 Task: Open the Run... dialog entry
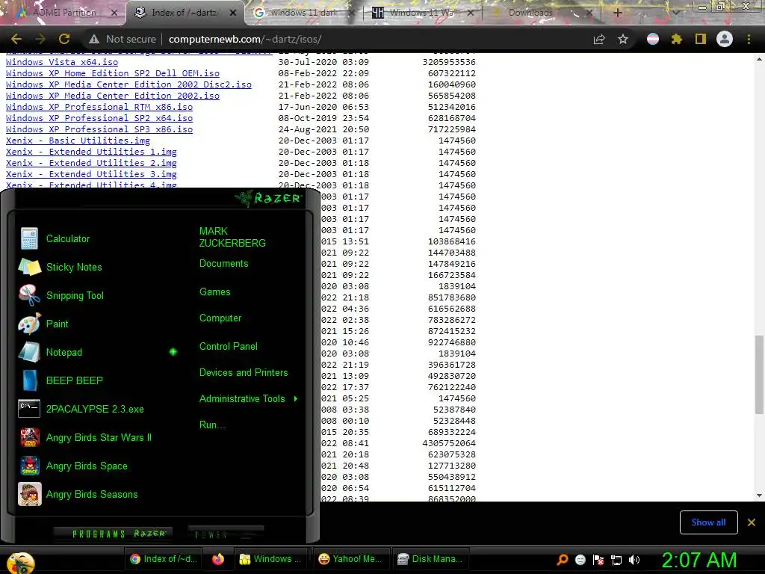point(212,425)
